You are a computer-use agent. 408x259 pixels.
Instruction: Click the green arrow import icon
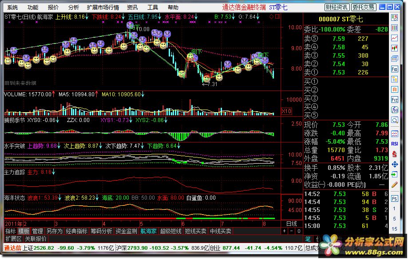click(x=395, y=174)
